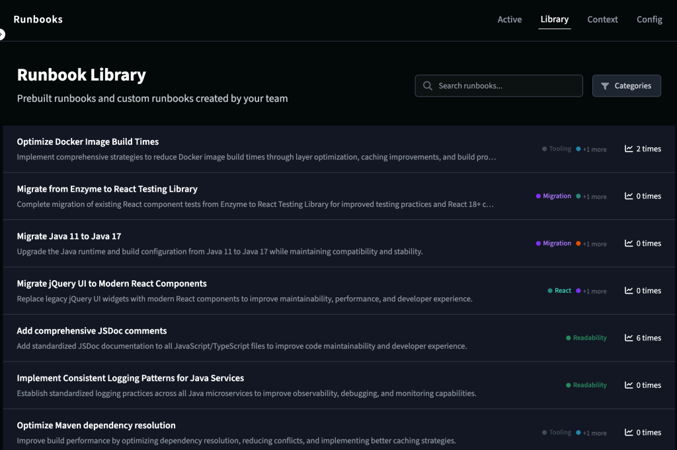
Task: Go to the Config tab
Action: pos(649,20)
